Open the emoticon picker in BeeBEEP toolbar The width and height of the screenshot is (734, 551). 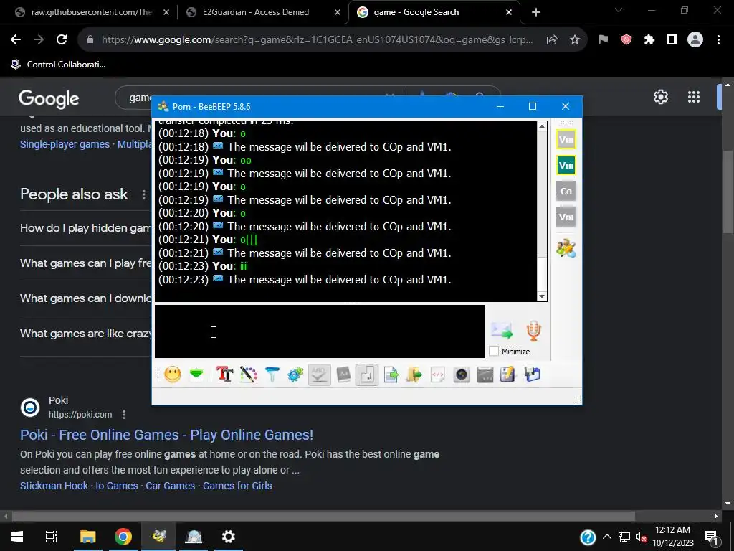(172, 375)
